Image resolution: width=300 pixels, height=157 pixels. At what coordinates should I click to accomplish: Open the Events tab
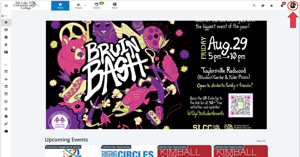(x=96, y=6)
